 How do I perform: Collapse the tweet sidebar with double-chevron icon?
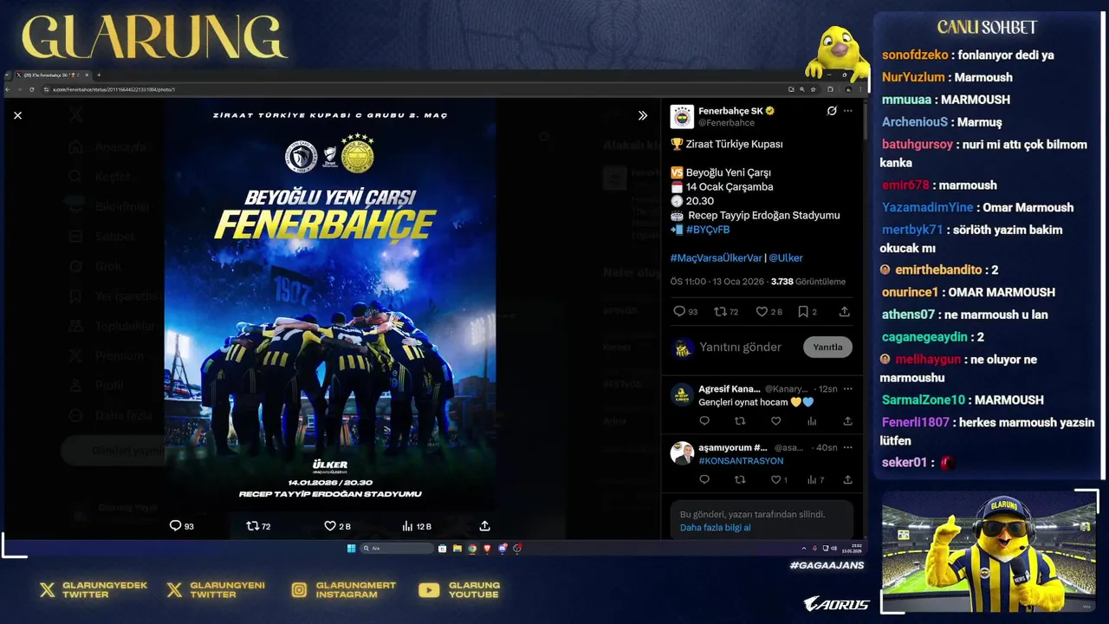point(643,115)
